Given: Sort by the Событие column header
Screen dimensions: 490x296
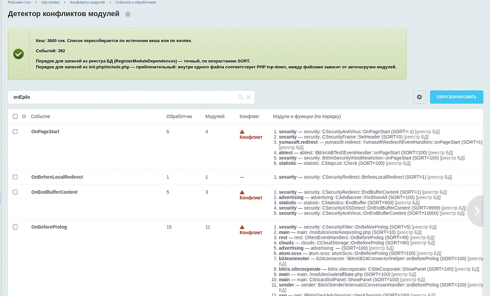Looking at the screenshot, I should click(41, 116).
